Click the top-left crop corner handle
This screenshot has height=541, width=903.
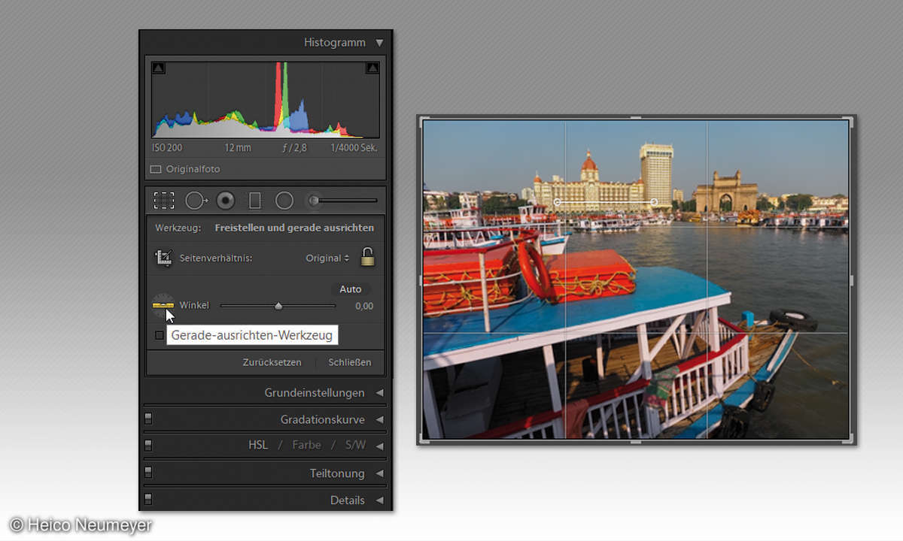pos(423,121)
